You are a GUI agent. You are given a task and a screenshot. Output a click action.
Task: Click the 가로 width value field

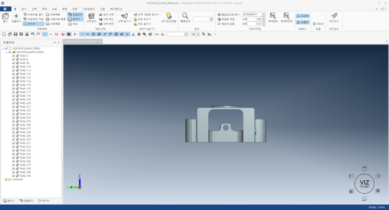pyautogui.click(x=255, y=19)
